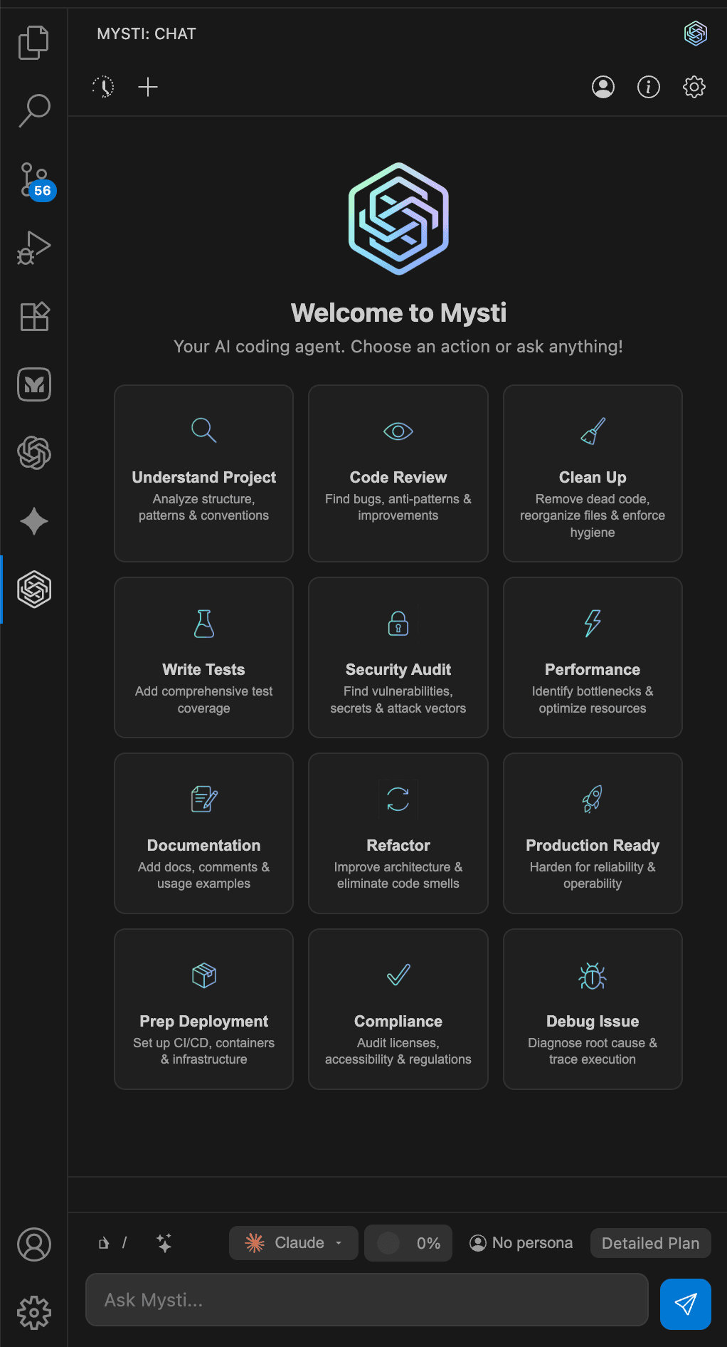The image size is (727, 1347).
Task: Open the Run and Debug sidebar view
Action: click(34, 248)
